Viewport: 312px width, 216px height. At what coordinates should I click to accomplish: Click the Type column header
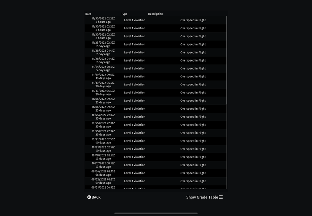pos(124,14)
